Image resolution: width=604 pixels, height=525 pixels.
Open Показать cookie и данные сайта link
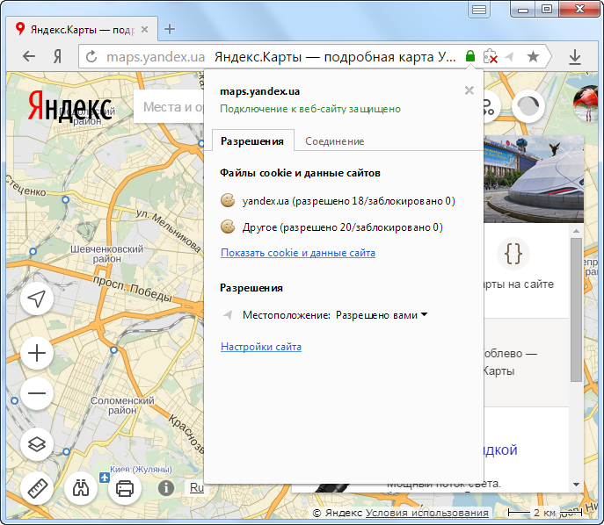(298, 253)
